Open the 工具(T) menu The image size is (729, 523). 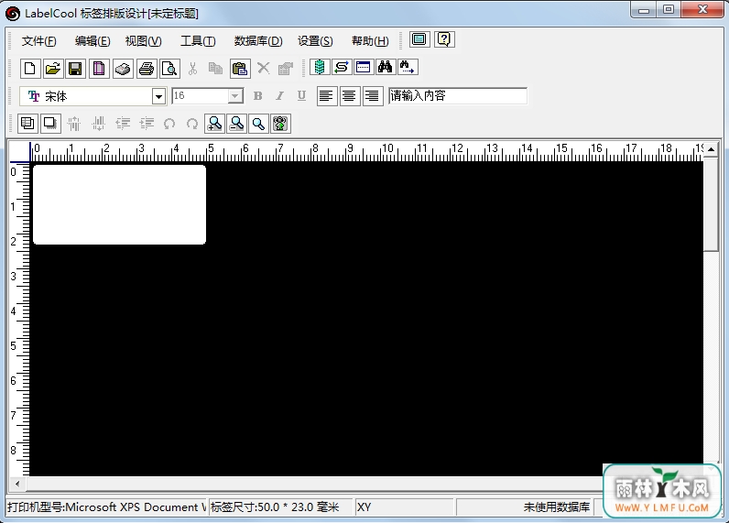click(198, 41)
